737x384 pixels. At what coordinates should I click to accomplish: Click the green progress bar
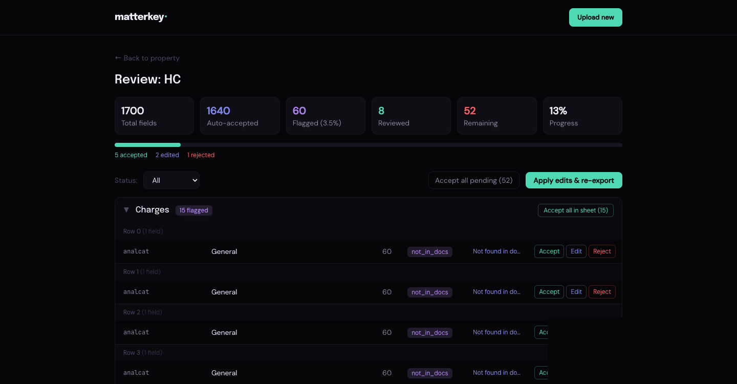tap(147, 144)
